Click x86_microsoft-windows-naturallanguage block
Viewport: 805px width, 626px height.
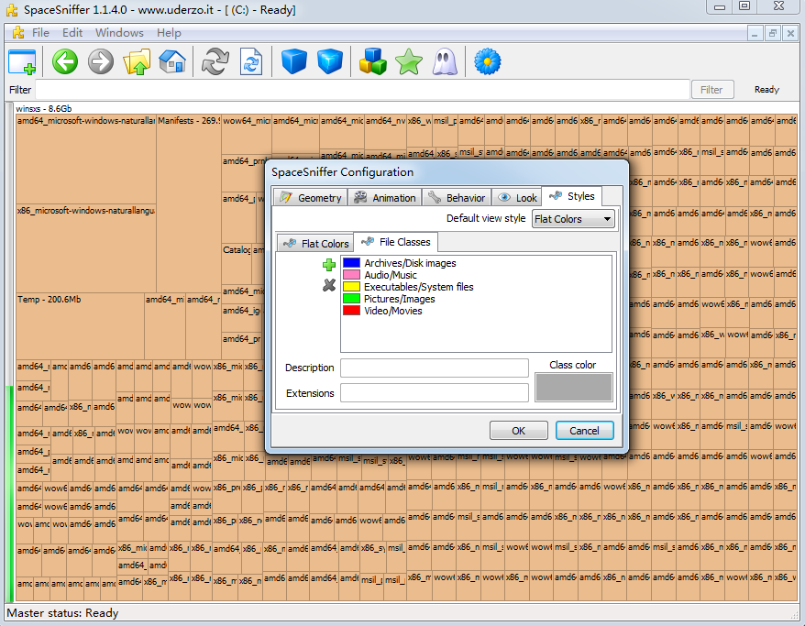tap(86, 248)
